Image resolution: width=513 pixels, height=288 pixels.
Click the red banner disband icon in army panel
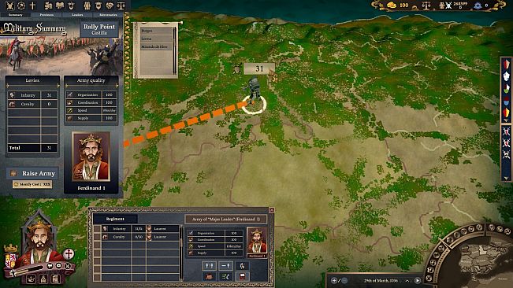[x=242, y=276]
